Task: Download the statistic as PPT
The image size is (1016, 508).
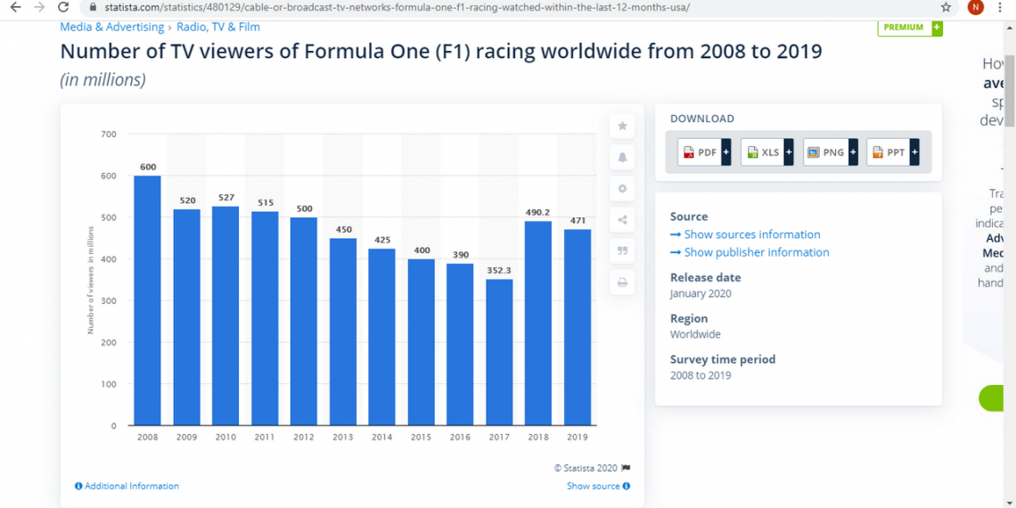Action: (892, 152)
